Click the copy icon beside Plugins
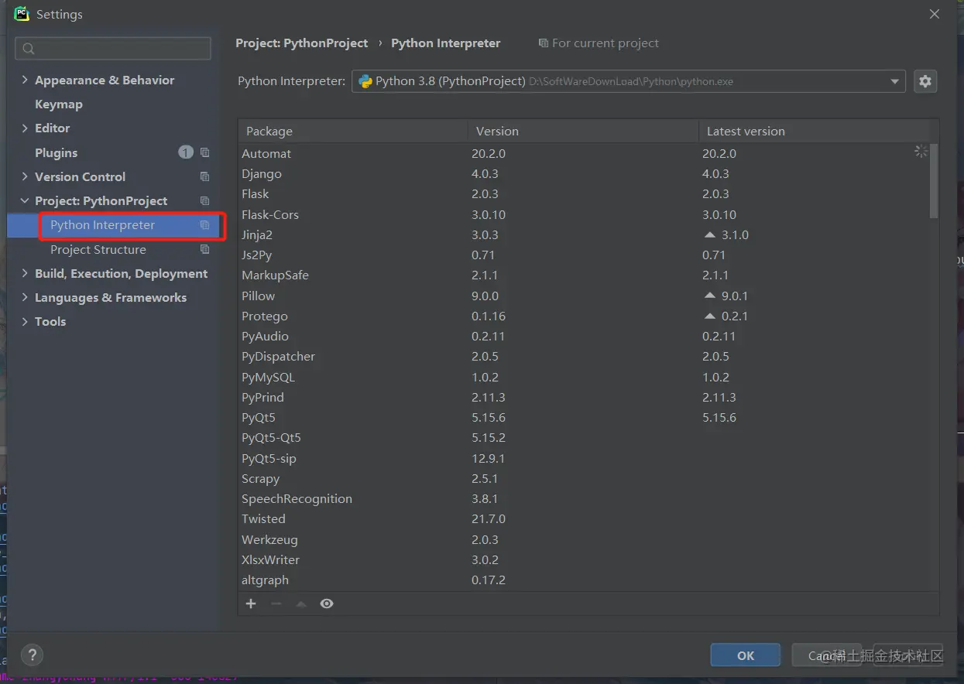 (204, 152)
